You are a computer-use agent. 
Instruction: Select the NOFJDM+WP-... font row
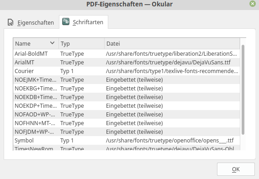(127, 132)
